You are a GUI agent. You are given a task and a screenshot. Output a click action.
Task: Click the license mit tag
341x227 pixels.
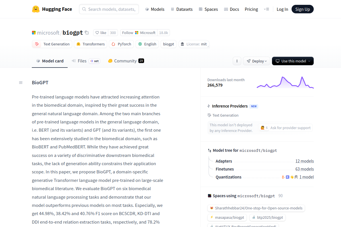coord(194,44)
